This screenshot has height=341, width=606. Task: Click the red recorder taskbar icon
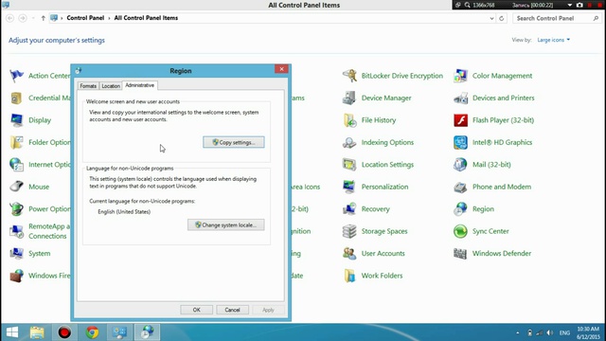[x=64, y=332]
